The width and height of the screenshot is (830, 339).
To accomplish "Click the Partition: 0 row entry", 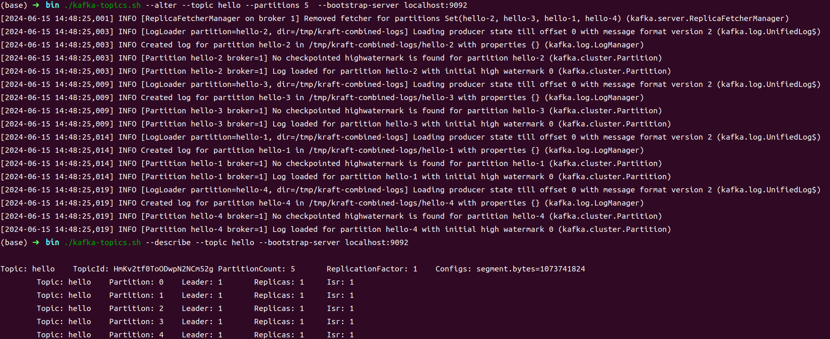I will click(x=136, y=282).
